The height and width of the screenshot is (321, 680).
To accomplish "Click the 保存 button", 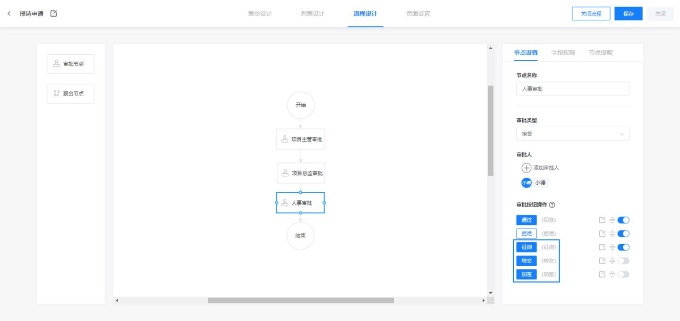I will pyautogui.click(x=628, y=14).
